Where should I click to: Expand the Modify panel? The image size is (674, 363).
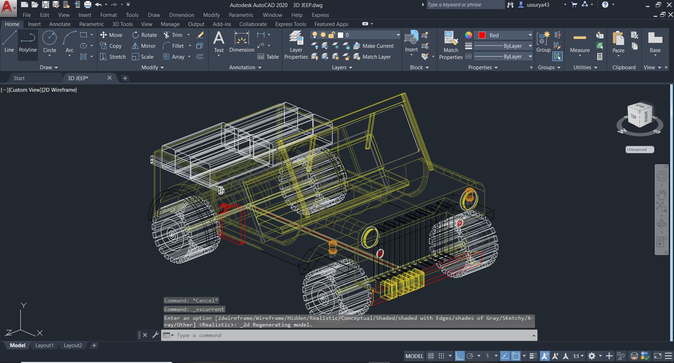point(153,67)
